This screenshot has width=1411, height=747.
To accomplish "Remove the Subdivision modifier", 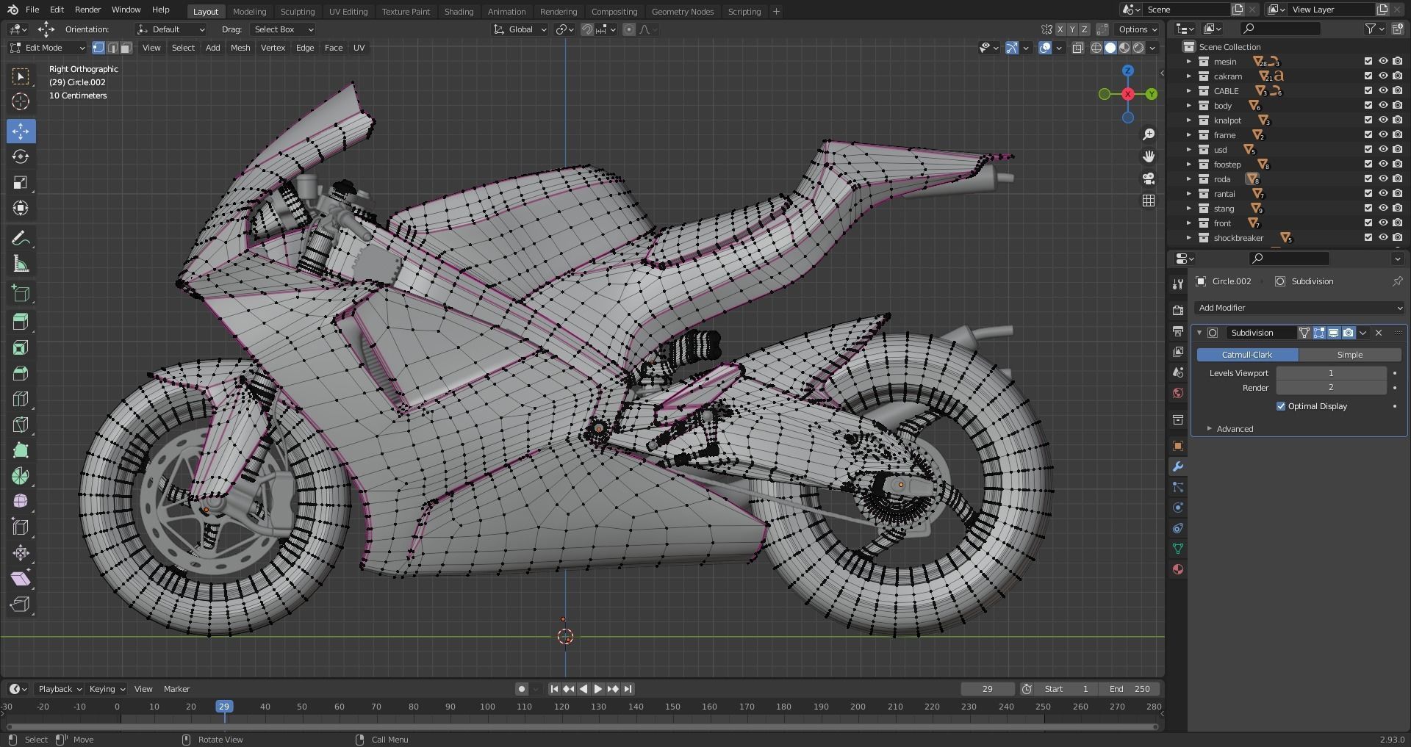I will tap(1379, 333).
